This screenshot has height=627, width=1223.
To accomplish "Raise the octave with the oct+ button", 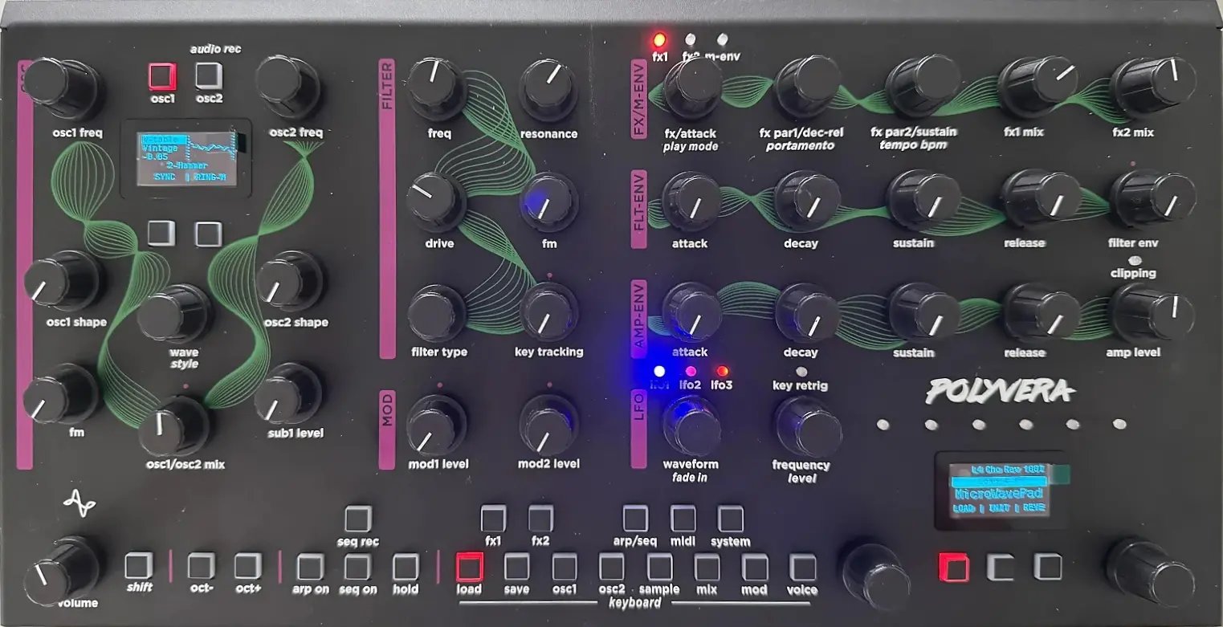I will click(247, 566).
